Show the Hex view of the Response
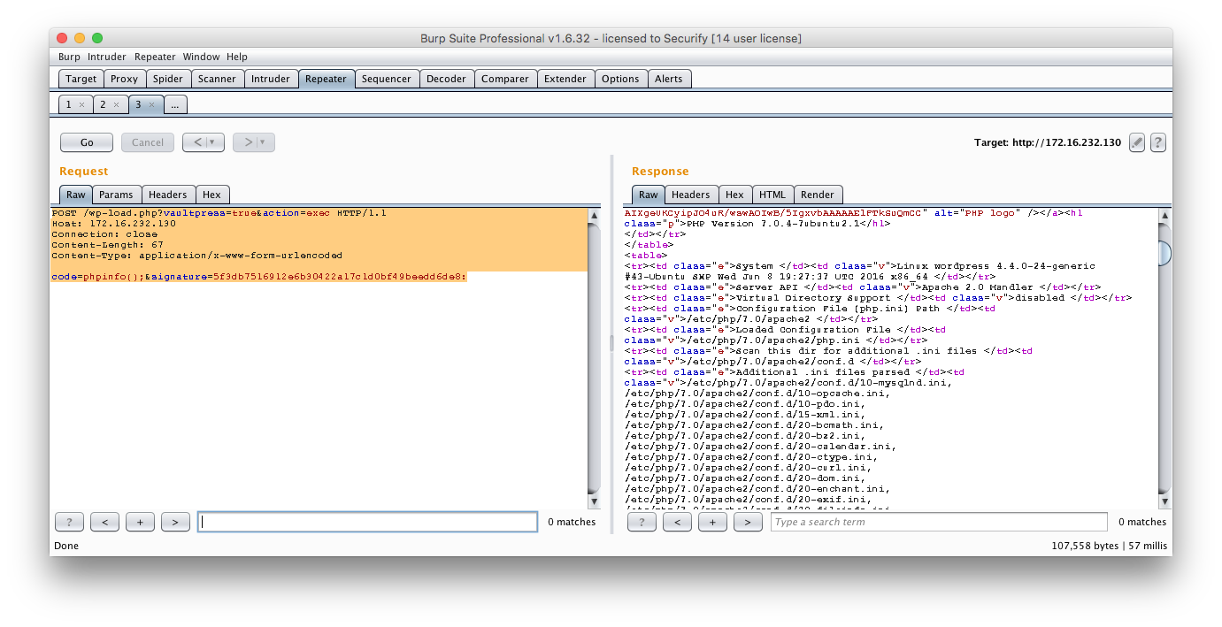 click(x=734, y=195)
